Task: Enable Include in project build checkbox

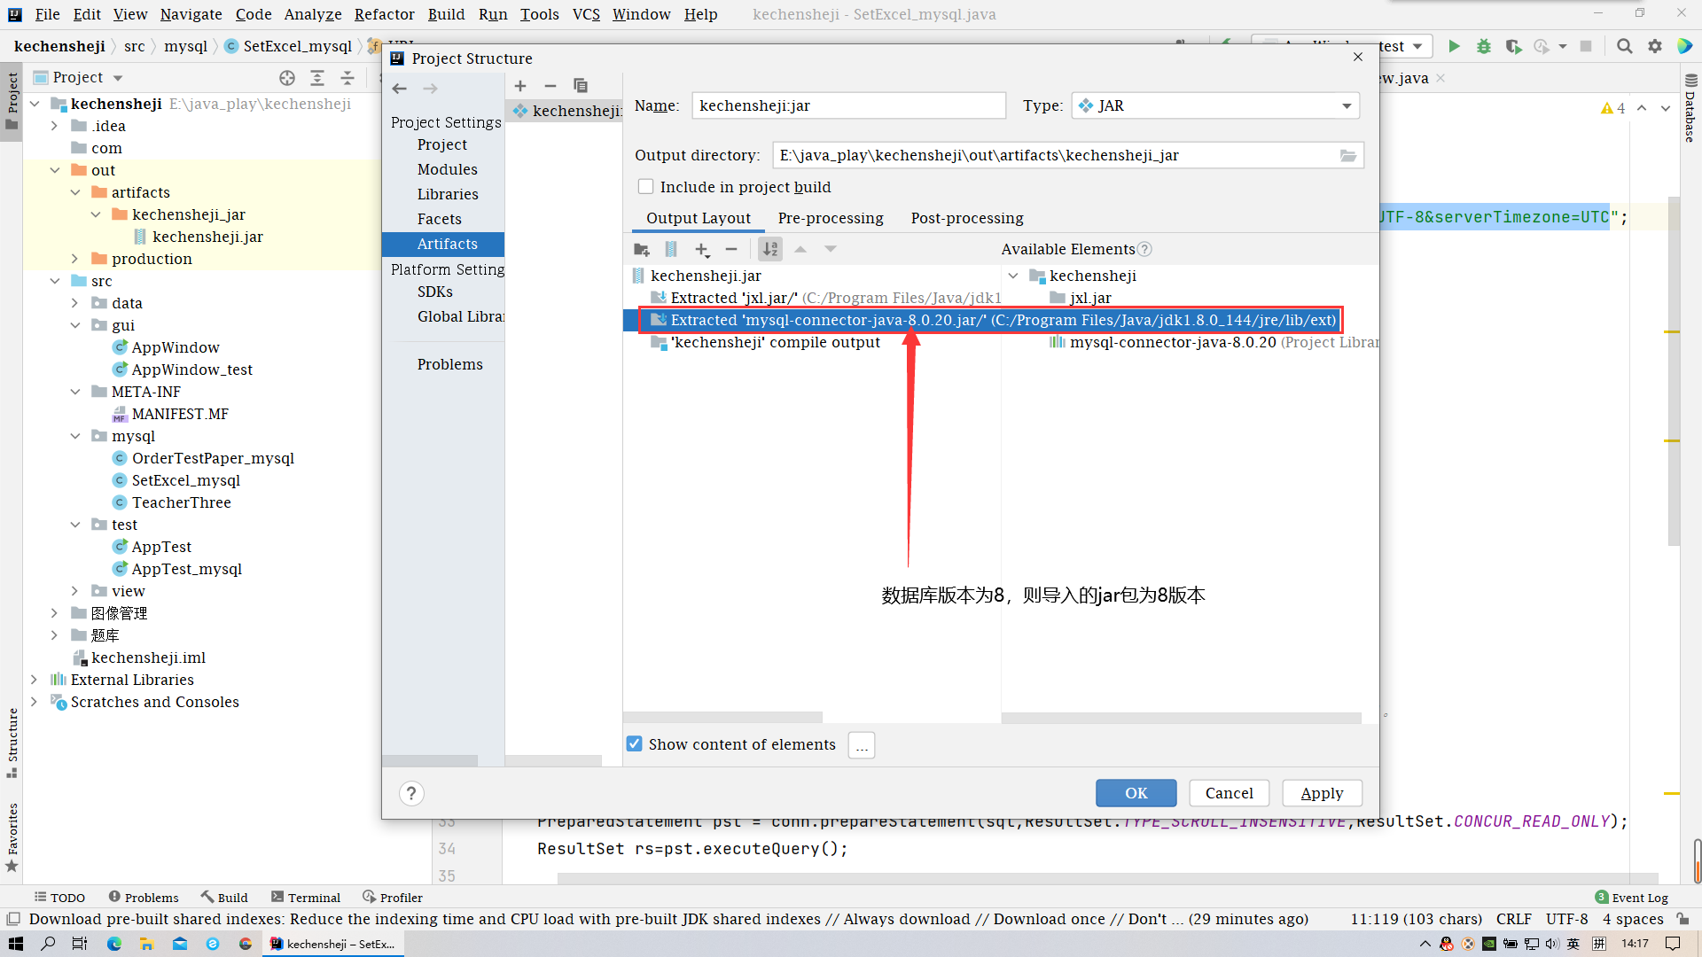Action: [646, 187]
